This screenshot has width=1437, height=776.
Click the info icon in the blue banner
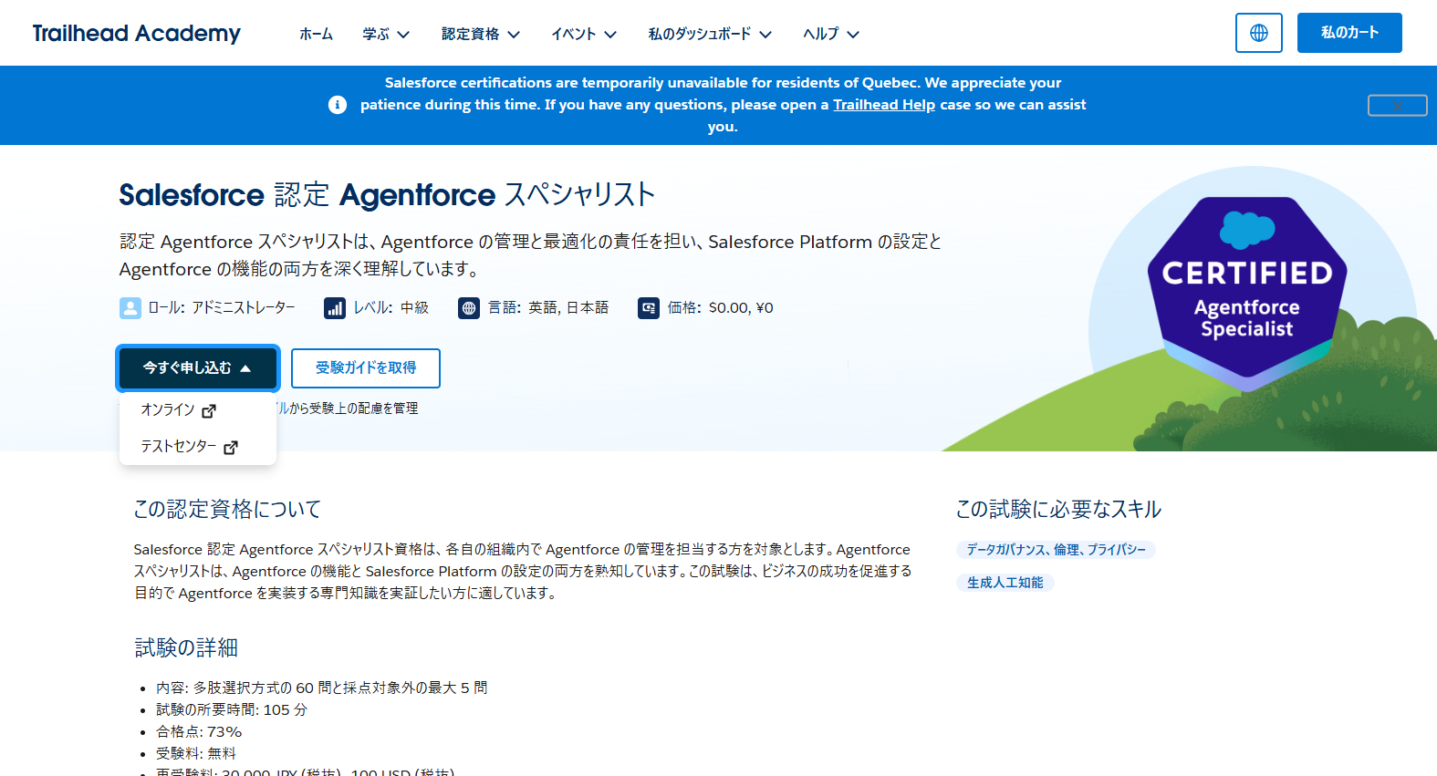coord(338,105)
